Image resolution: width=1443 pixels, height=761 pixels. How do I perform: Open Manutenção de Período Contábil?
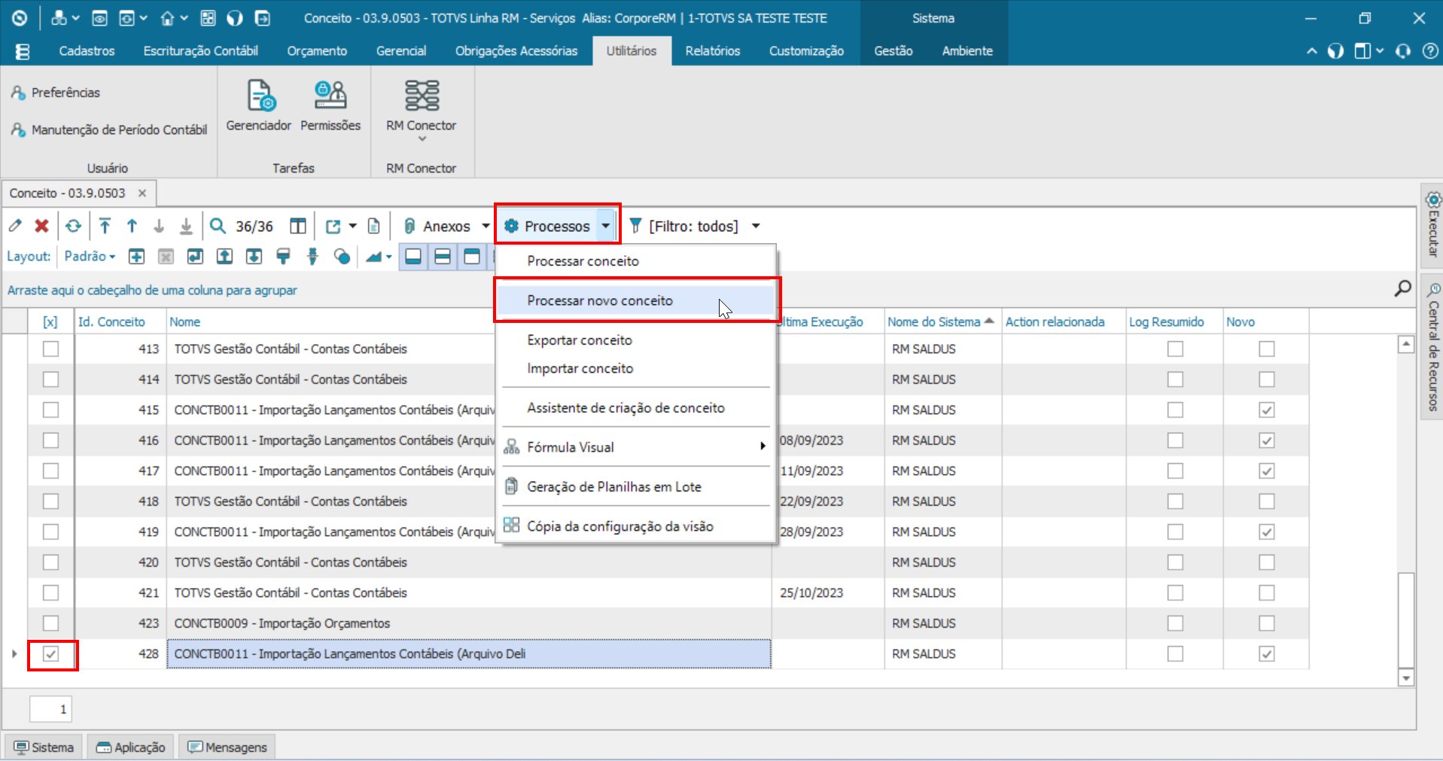coord(109,130)
